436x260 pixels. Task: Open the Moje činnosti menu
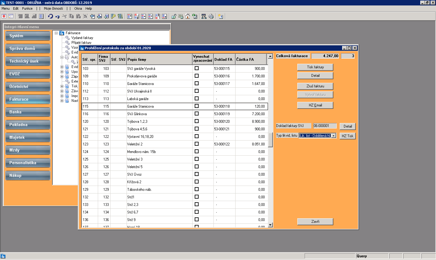[53, 8]
